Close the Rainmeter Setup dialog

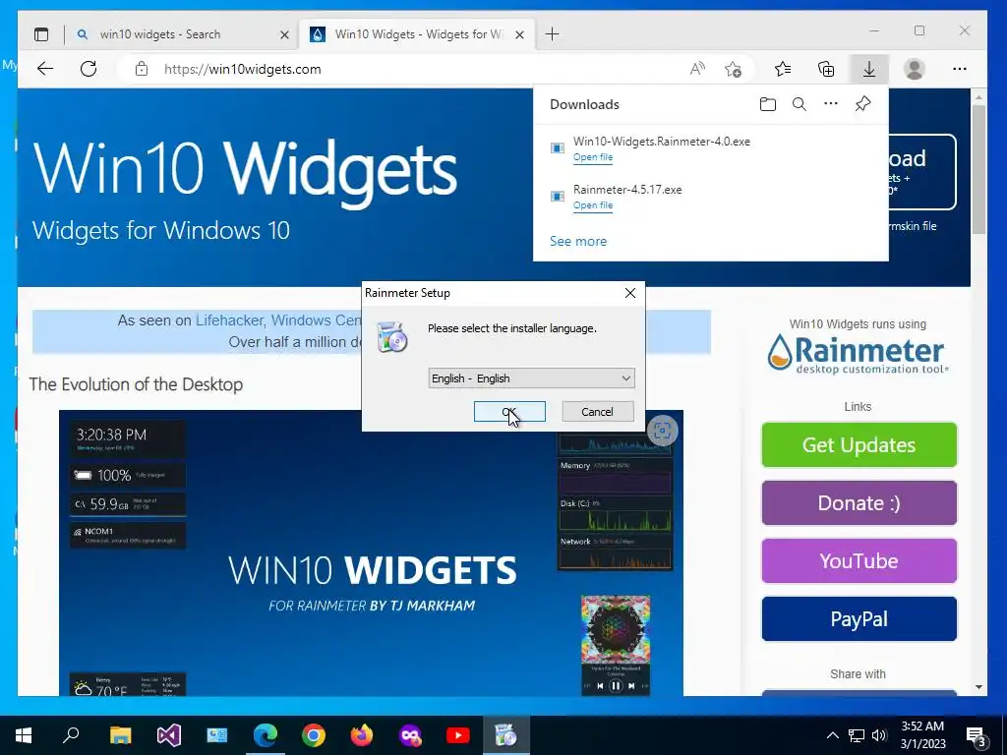630,293
